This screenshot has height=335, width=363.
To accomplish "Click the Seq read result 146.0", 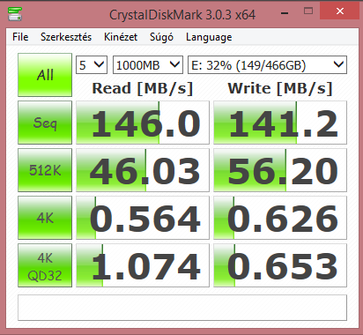I will coord(143,123).
